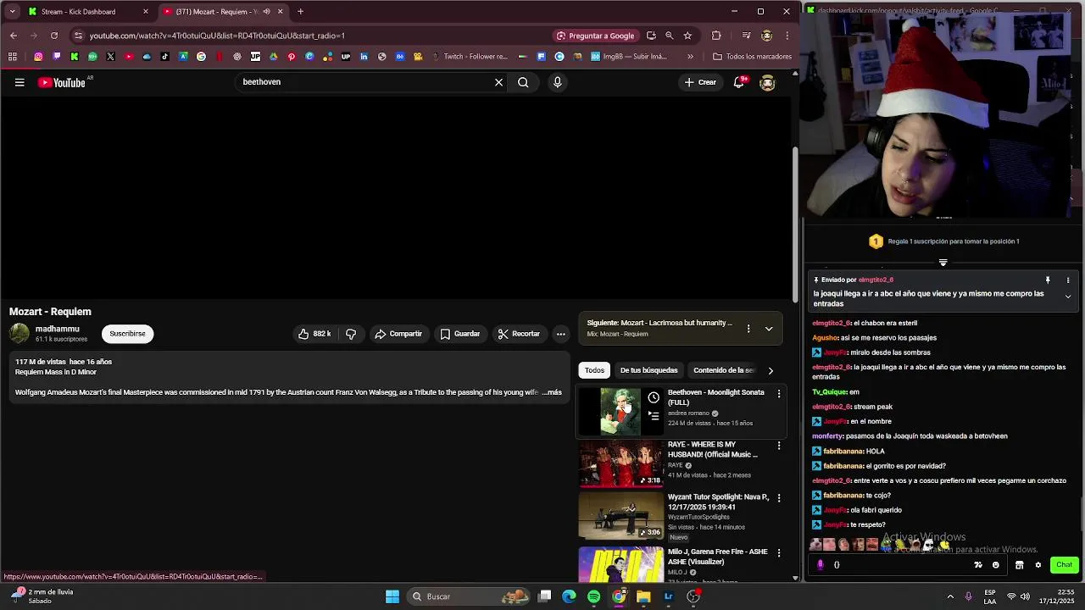Reload the YouTube page

click(54, 36)
